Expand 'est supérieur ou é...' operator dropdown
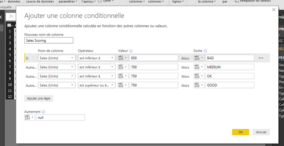The height and width of the screenshot is (146, 284). click(x=97, y=85)
